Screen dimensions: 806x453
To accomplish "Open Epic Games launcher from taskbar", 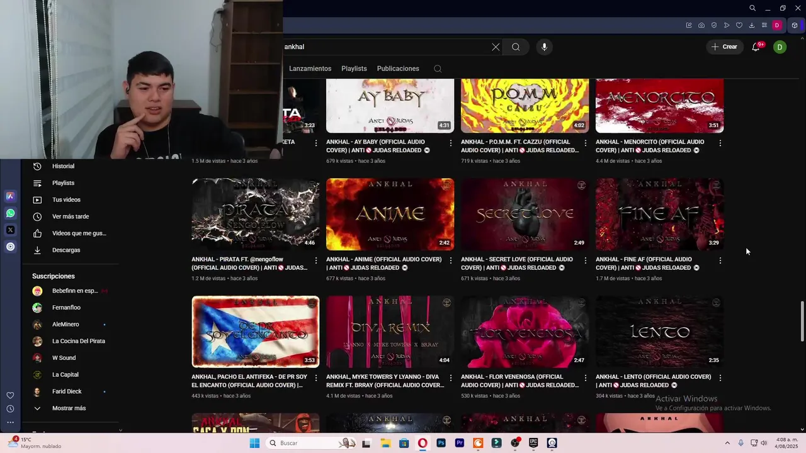I will point(533,443).
